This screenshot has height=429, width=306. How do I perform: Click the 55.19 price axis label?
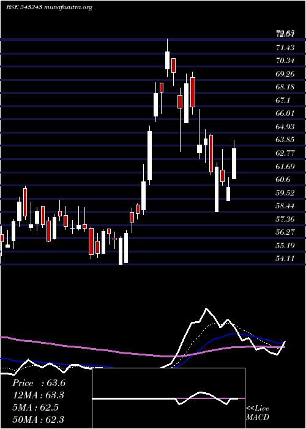point(285,245)
